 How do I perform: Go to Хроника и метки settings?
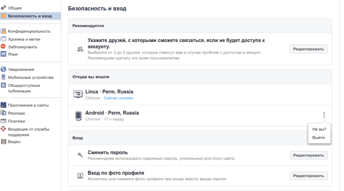tap(24, 39)
